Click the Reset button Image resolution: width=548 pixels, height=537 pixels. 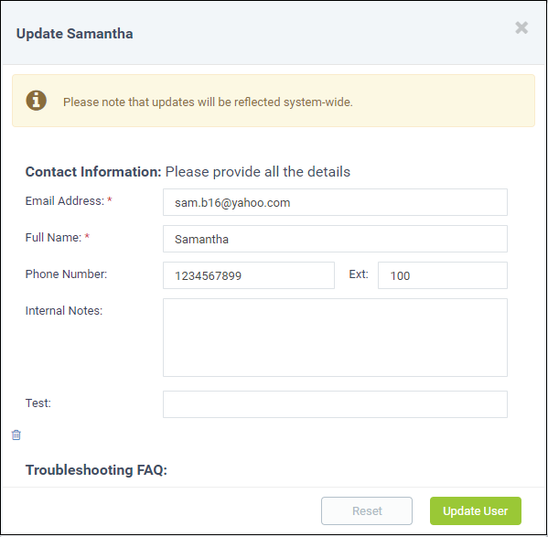click(x=367, y=510)
